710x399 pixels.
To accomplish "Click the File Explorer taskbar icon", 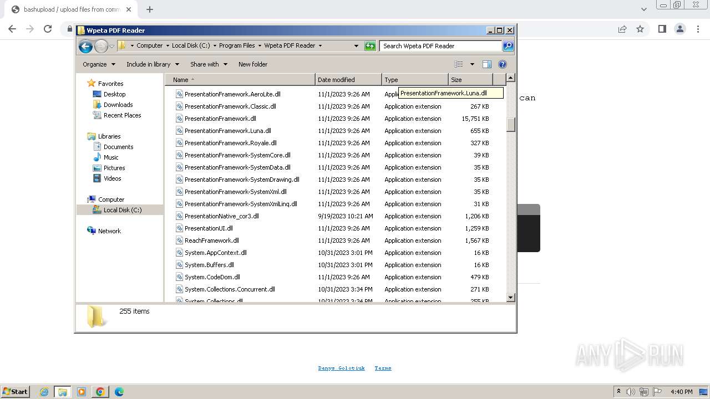I will (x=63, y=392).
